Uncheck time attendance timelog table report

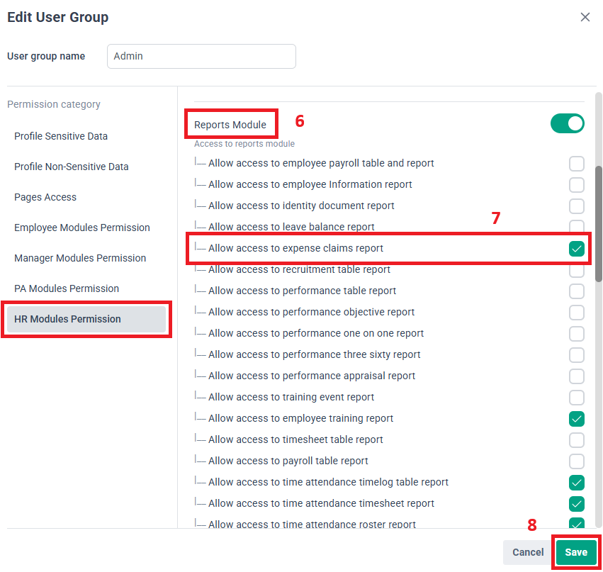(577, 483)
